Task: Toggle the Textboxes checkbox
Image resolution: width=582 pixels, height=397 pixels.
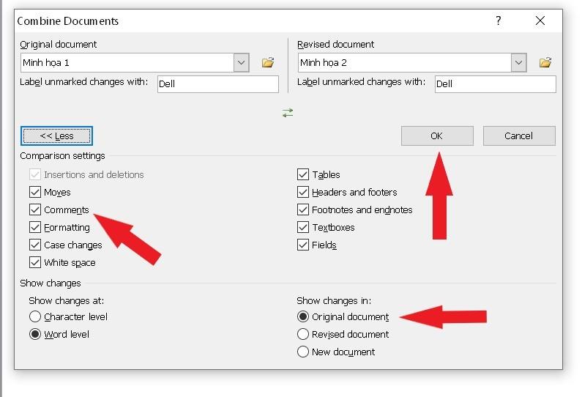Action: (x=303, y=228)
